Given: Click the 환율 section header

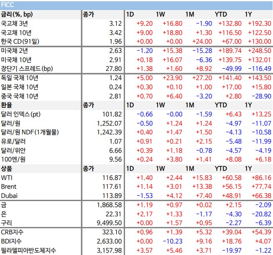Looking at the screenshot, I should (6, 105).
